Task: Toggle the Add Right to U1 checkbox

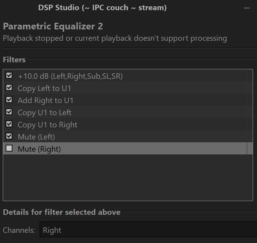Action: coord(9,100)
